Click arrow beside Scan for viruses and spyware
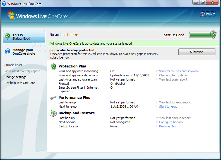The height and width of the screenshot is (160, 221). click(157, 71)
